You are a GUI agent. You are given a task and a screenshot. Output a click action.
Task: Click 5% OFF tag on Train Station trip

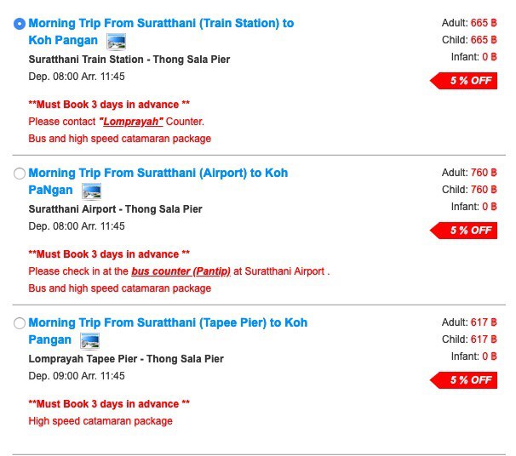[464, 81]
